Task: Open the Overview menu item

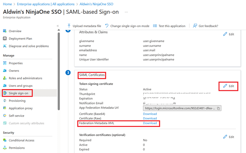Action: pyautogui.click(x=15, y=31)
